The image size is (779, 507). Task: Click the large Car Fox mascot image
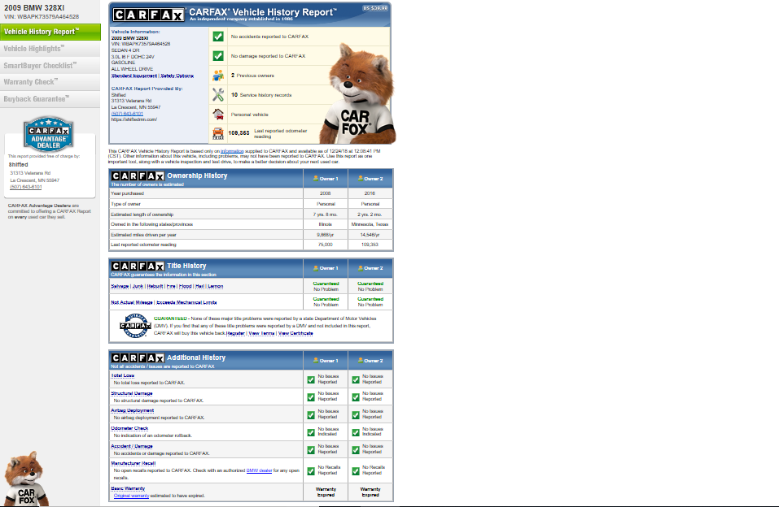point(357,94)
